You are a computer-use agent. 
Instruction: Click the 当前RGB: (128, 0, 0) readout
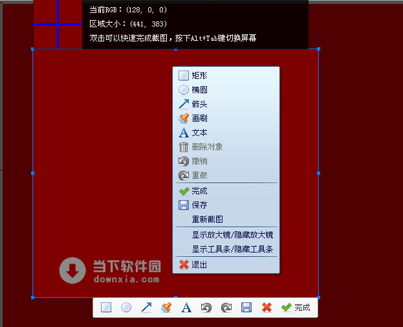[128, 10]
